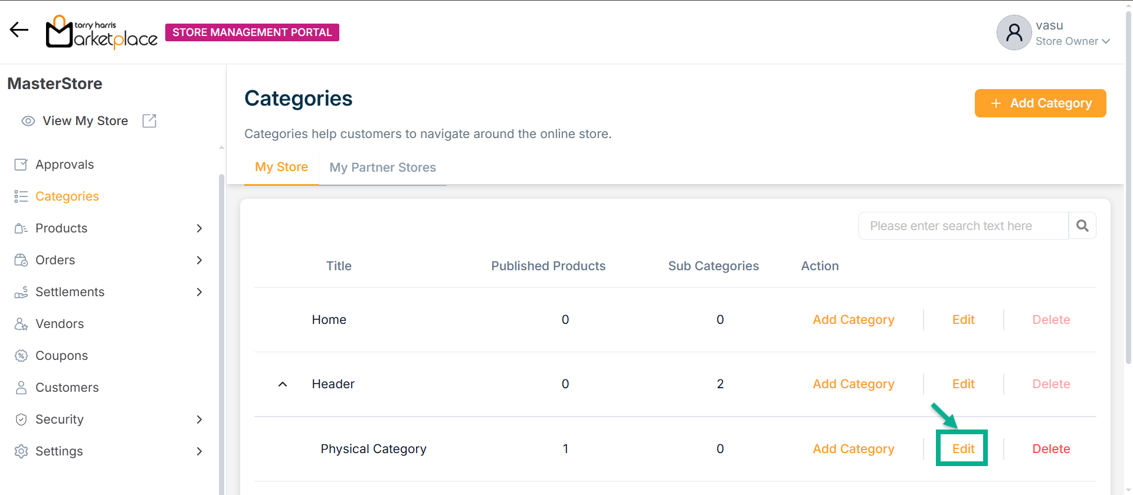
Task: Click the eye icon for View My Store
Action: coord(28,121)
